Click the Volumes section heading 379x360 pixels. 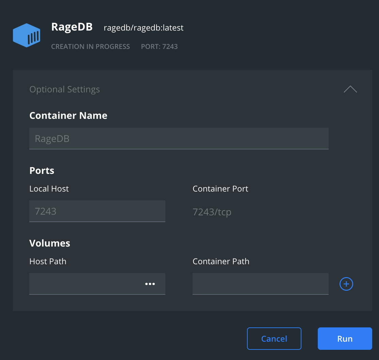click(50, 243)
